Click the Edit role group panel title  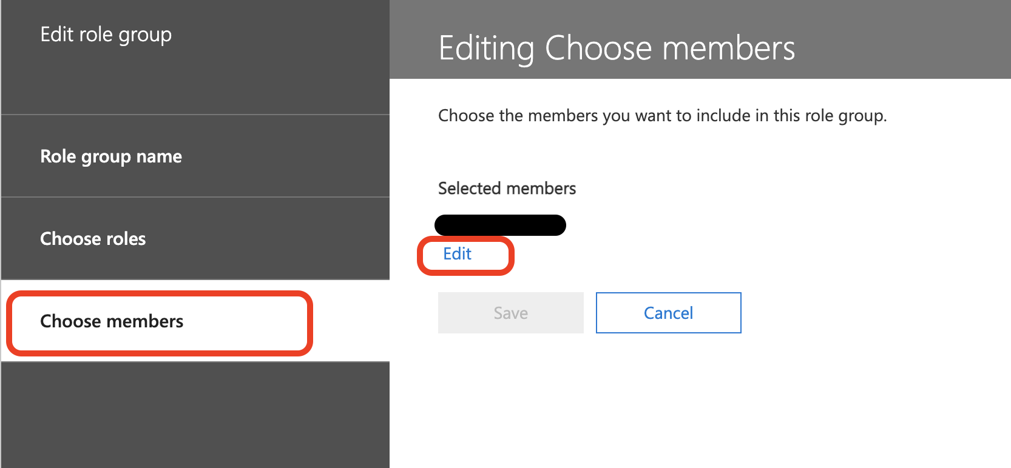[106, 35]
